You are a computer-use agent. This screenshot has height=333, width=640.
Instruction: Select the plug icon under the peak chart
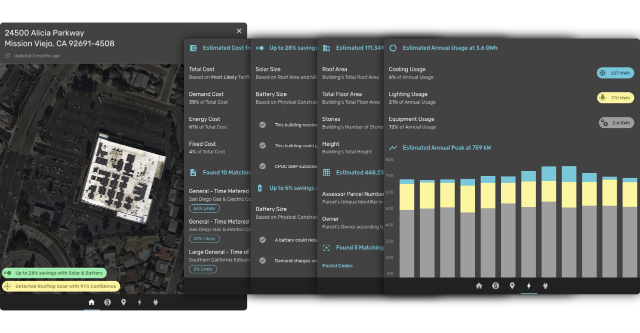click(545, 286)
